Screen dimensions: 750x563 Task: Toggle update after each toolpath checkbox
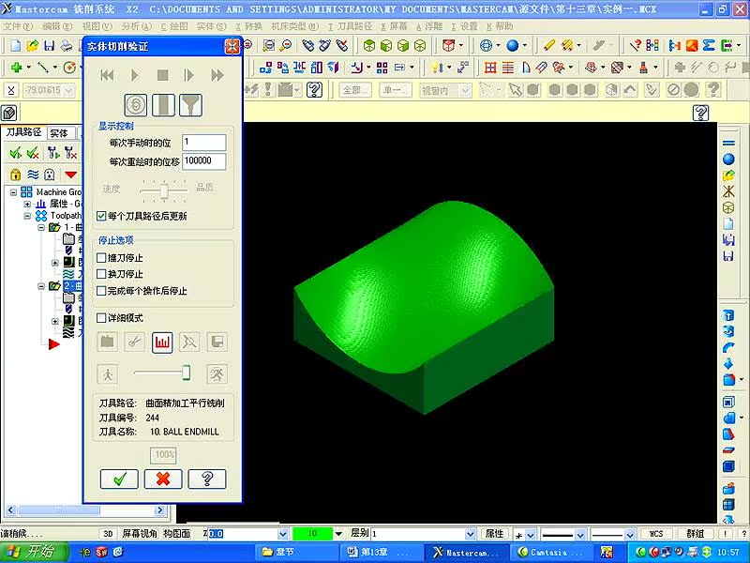[x=101, y=216]
